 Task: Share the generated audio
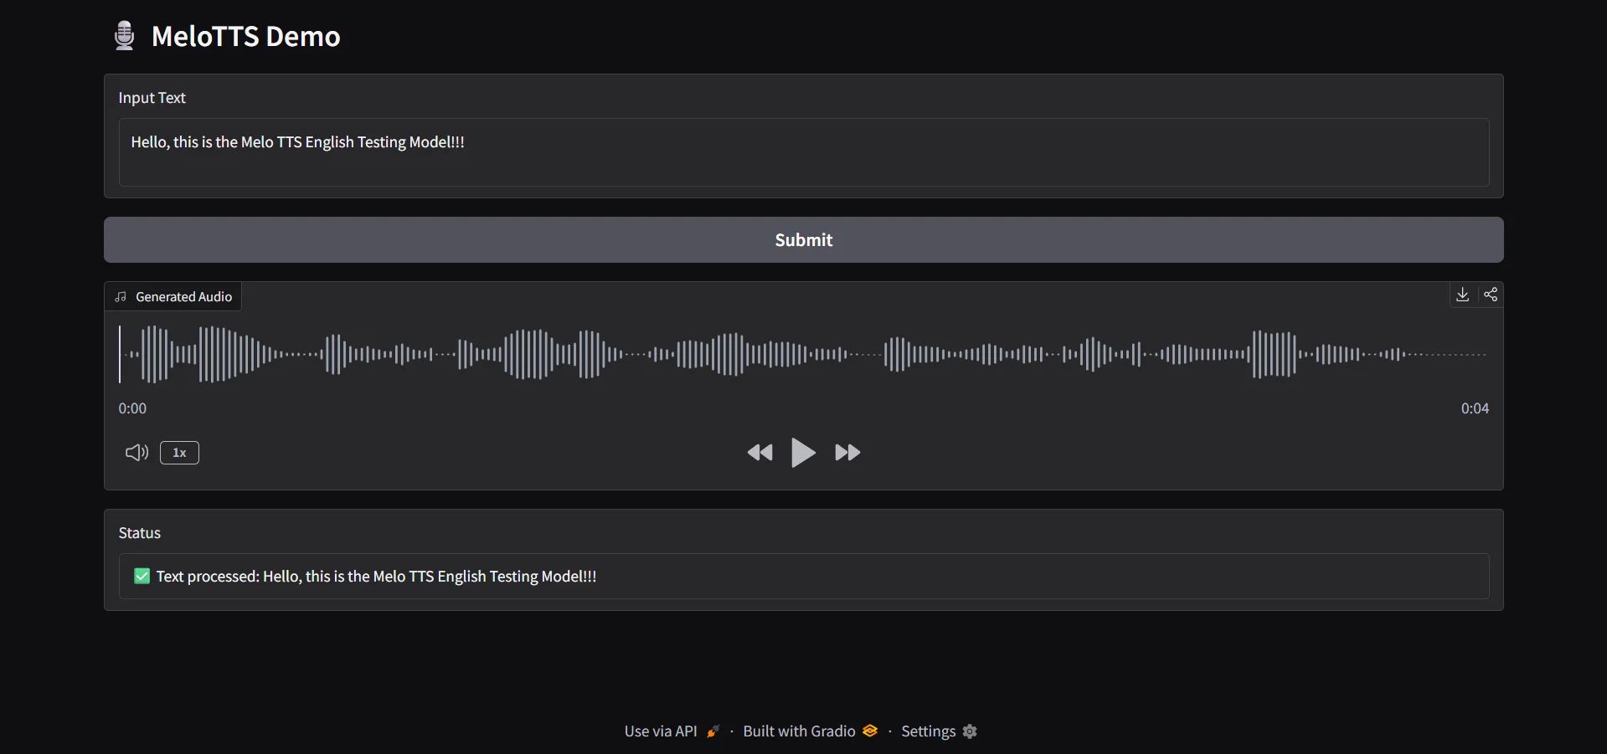1491,295
